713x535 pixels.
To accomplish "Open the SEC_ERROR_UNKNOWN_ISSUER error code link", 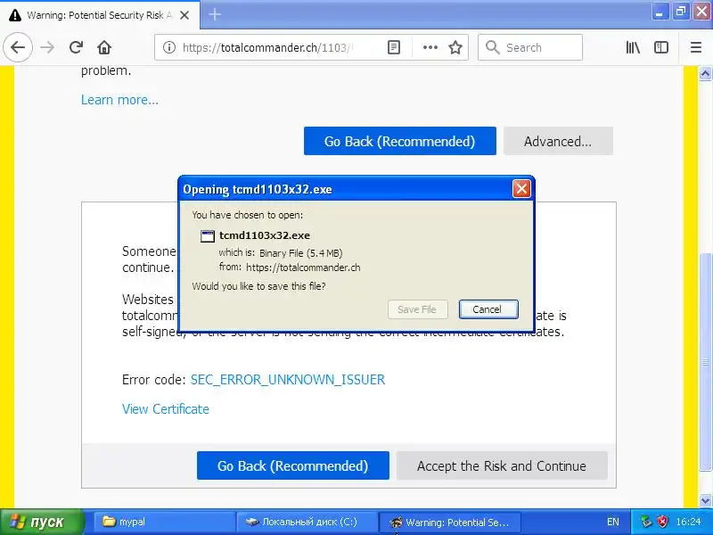I will tap(287, 380).
